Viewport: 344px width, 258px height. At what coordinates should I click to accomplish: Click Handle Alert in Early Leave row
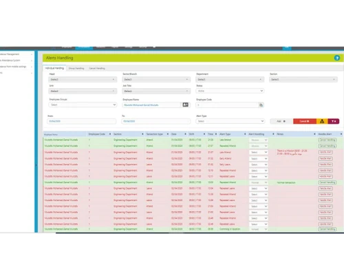click(x=325, y=164)
